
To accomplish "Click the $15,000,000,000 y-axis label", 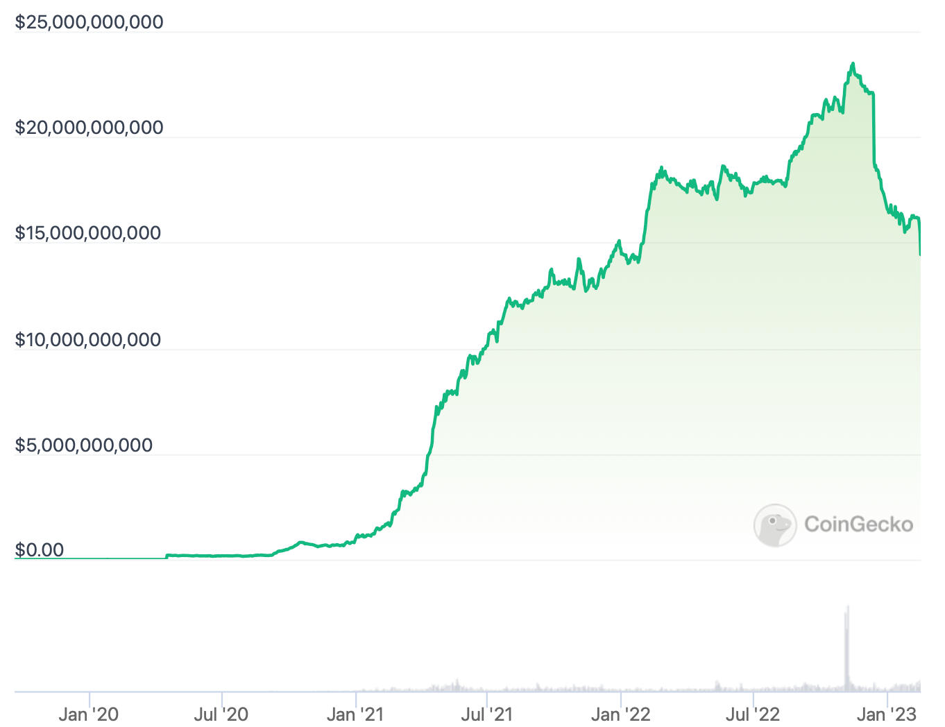I will tap(88, 233).
